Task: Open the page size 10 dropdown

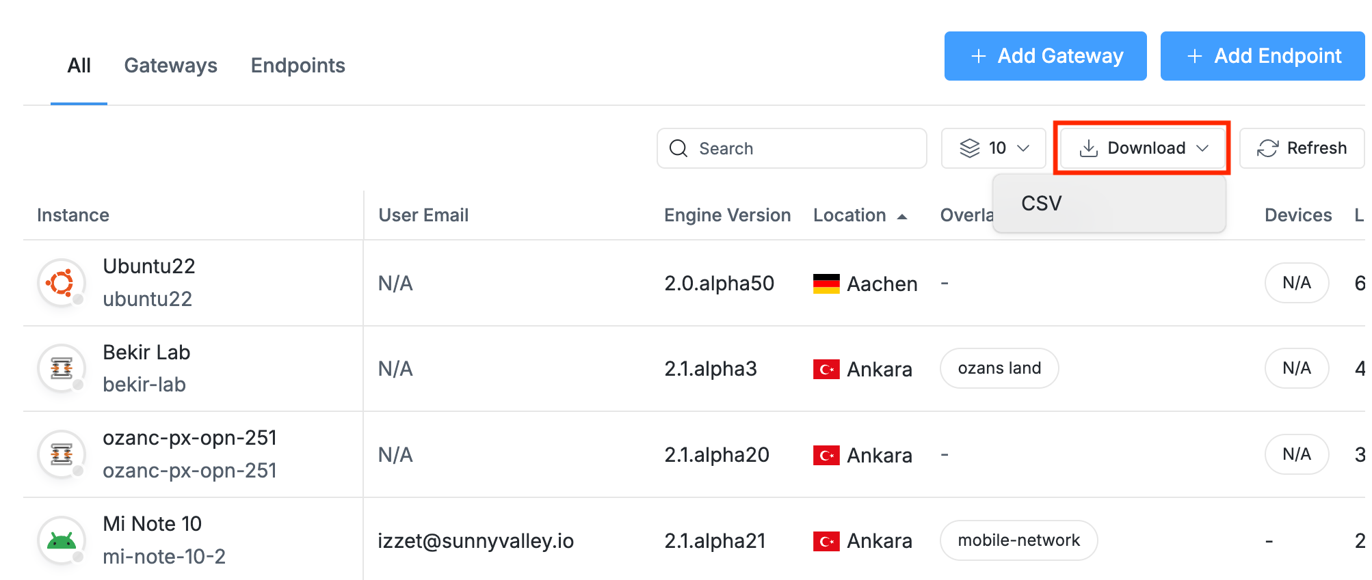Action: [994, 148]
